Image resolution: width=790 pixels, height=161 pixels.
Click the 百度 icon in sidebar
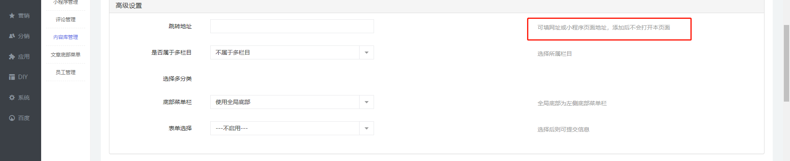click(12, 118)
